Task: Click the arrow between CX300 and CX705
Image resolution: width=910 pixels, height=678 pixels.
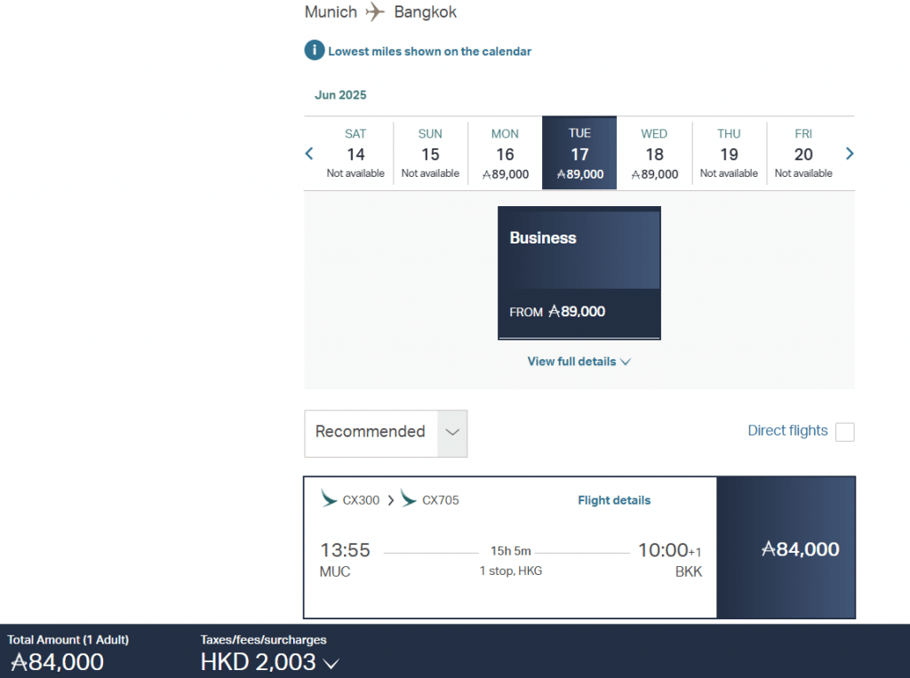Action: pos(390,500)
